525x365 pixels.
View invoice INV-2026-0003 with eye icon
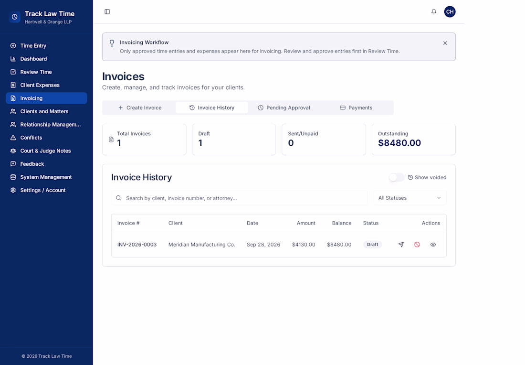[433, 245]
